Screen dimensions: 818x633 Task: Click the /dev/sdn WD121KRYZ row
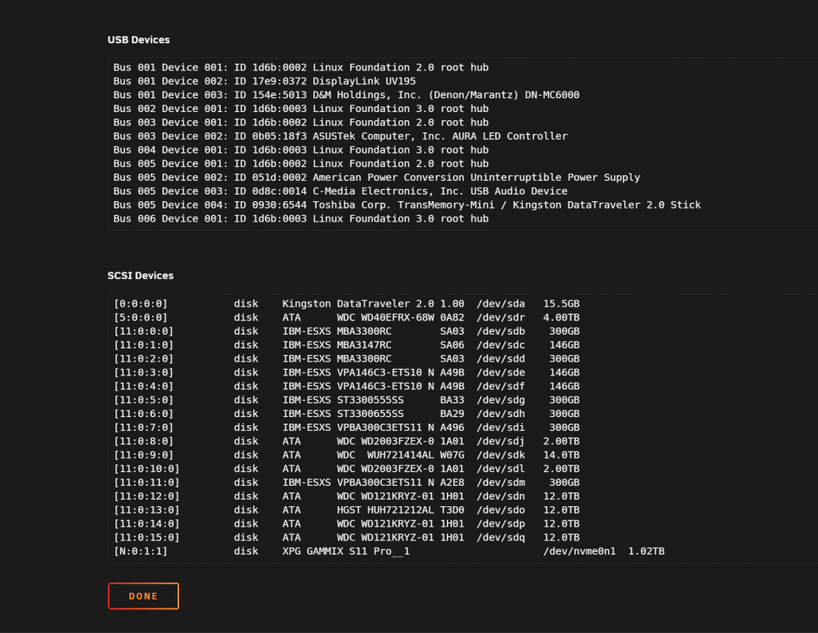click(x=347, y=496)
